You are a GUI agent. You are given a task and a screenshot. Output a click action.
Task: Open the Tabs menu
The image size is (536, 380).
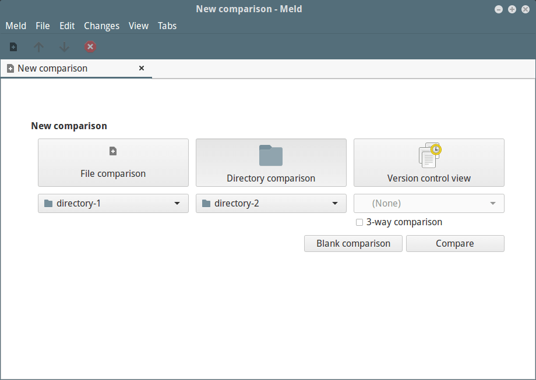[x=167, y=26]
